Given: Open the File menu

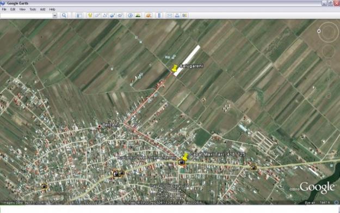Looking at the screenshot, I should (4, 9).
